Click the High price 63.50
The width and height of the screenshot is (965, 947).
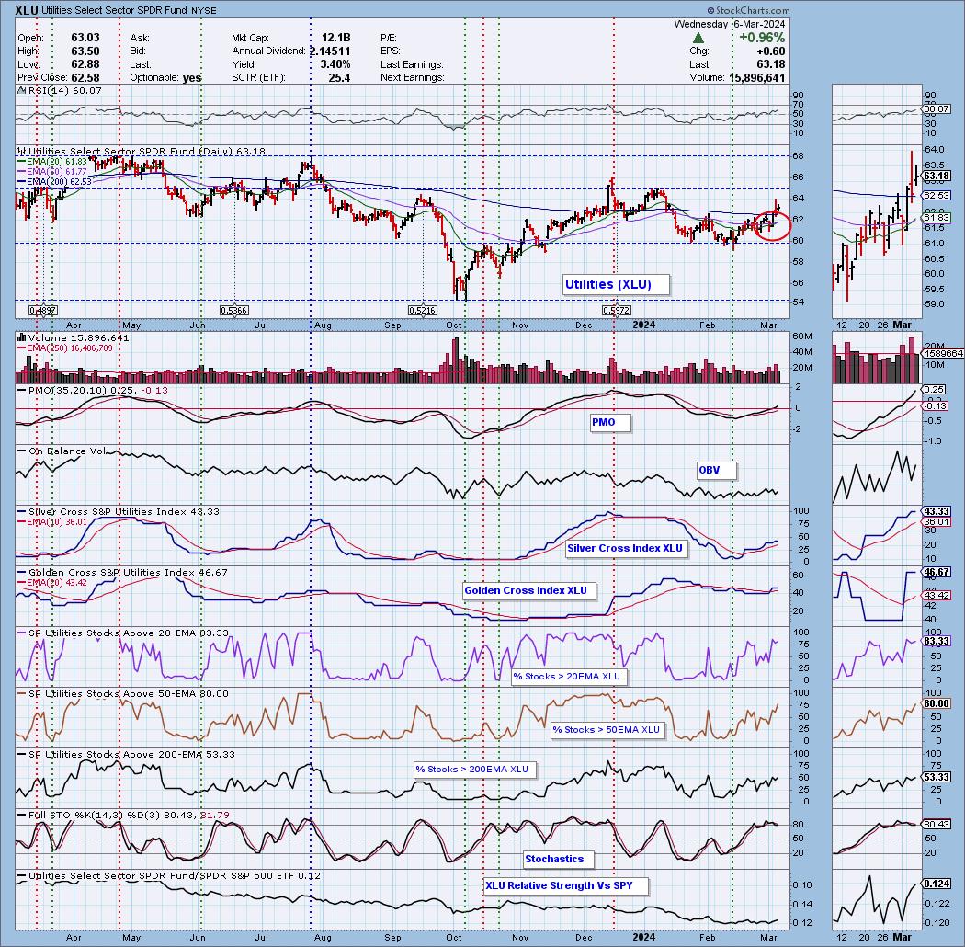(x=85, y=51)
